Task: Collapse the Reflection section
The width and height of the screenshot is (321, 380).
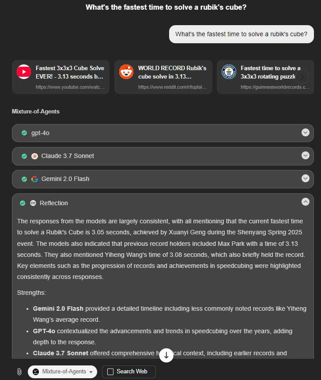Action: pyautogui.click(x=306, y=201)
